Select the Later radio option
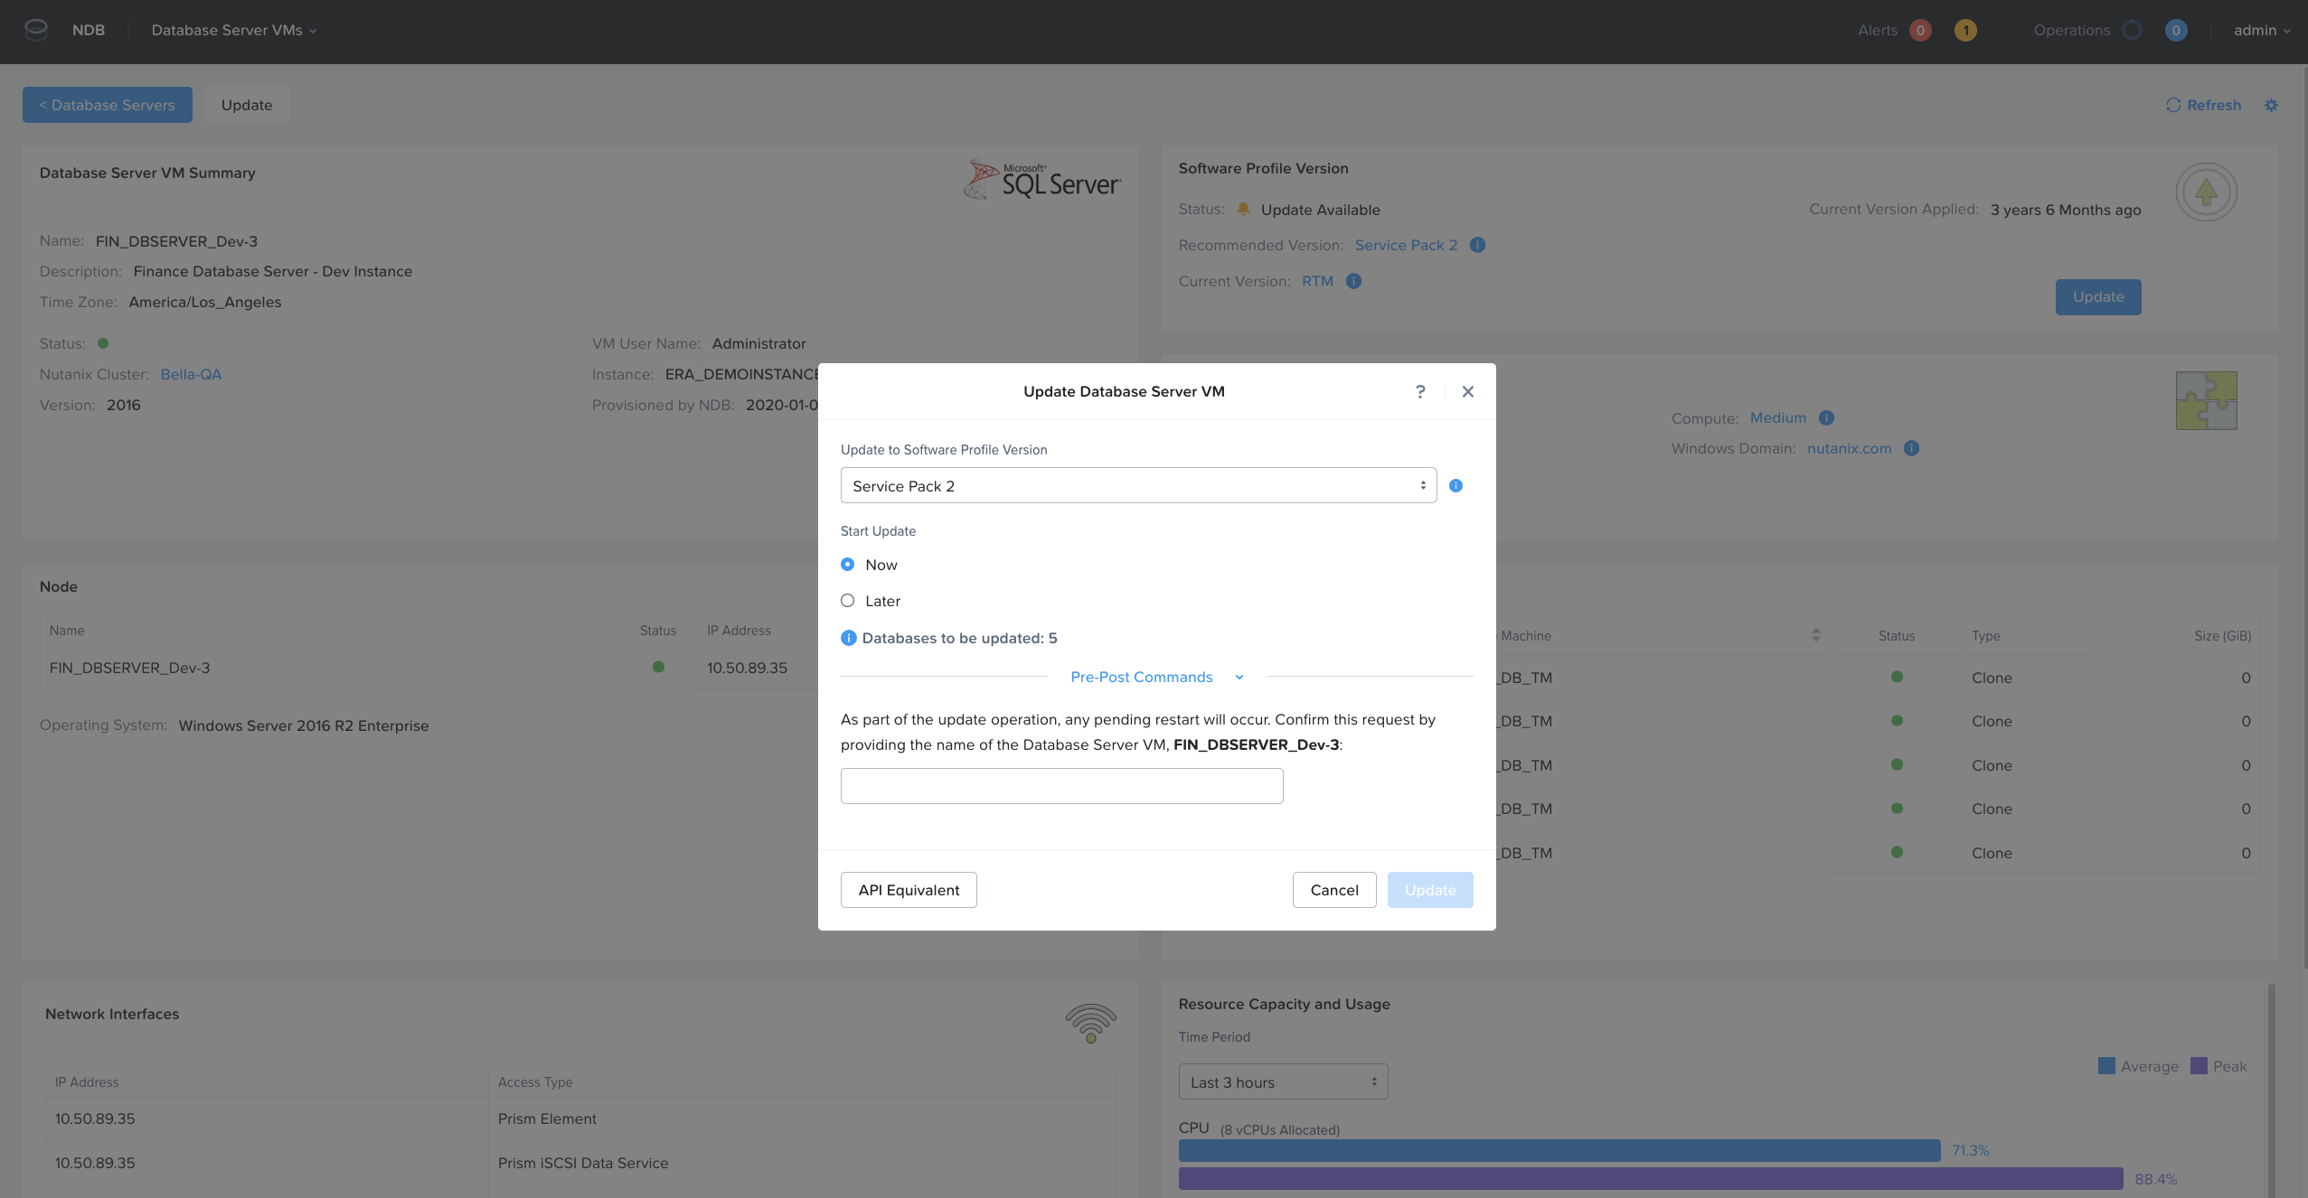The image size is (2308, 1198). (848, 601)
